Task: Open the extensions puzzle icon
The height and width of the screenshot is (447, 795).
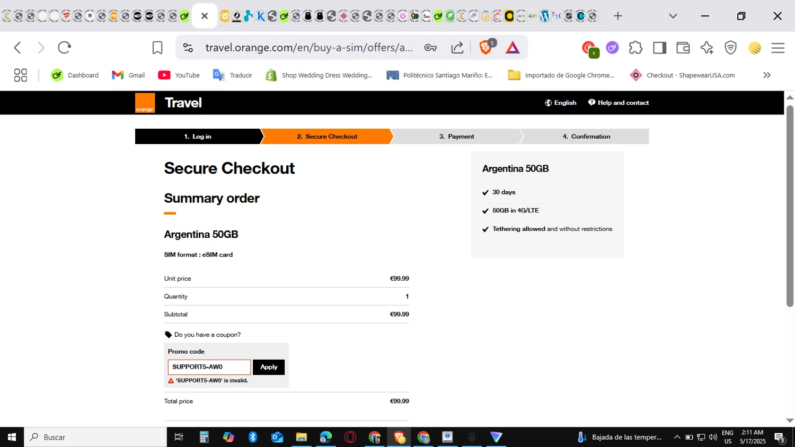Action: pyautogui.click(x=635, y=48)
